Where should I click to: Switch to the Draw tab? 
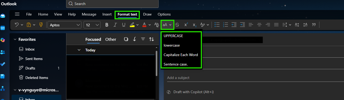(x=147, y=14)
